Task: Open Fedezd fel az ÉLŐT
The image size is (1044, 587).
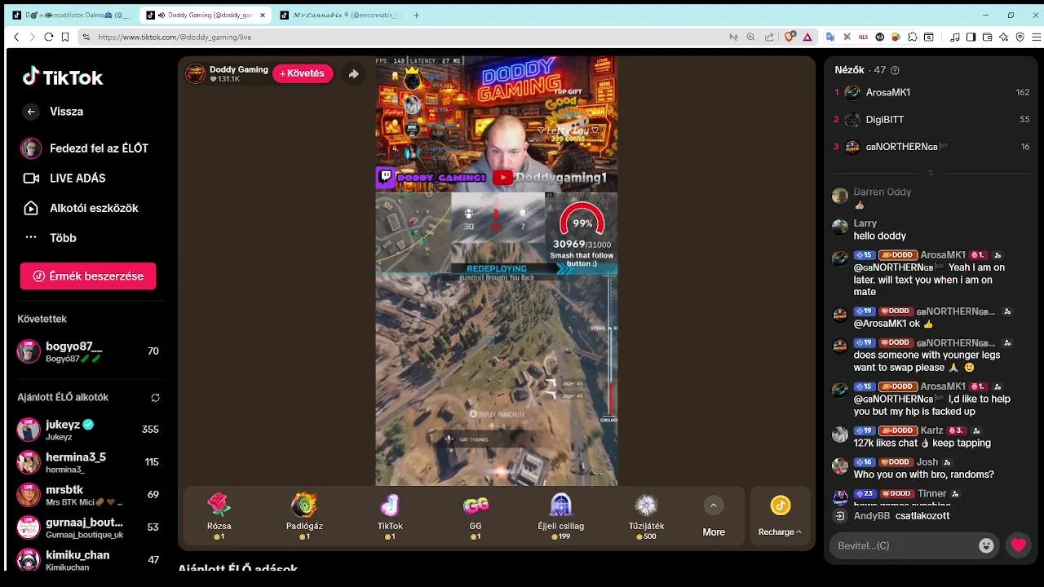Action: 85,148
